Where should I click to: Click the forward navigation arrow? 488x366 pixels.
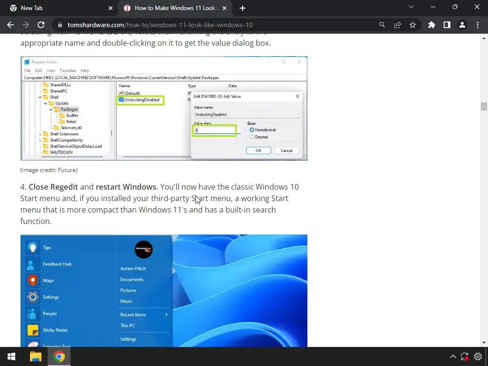coord(26,25)
